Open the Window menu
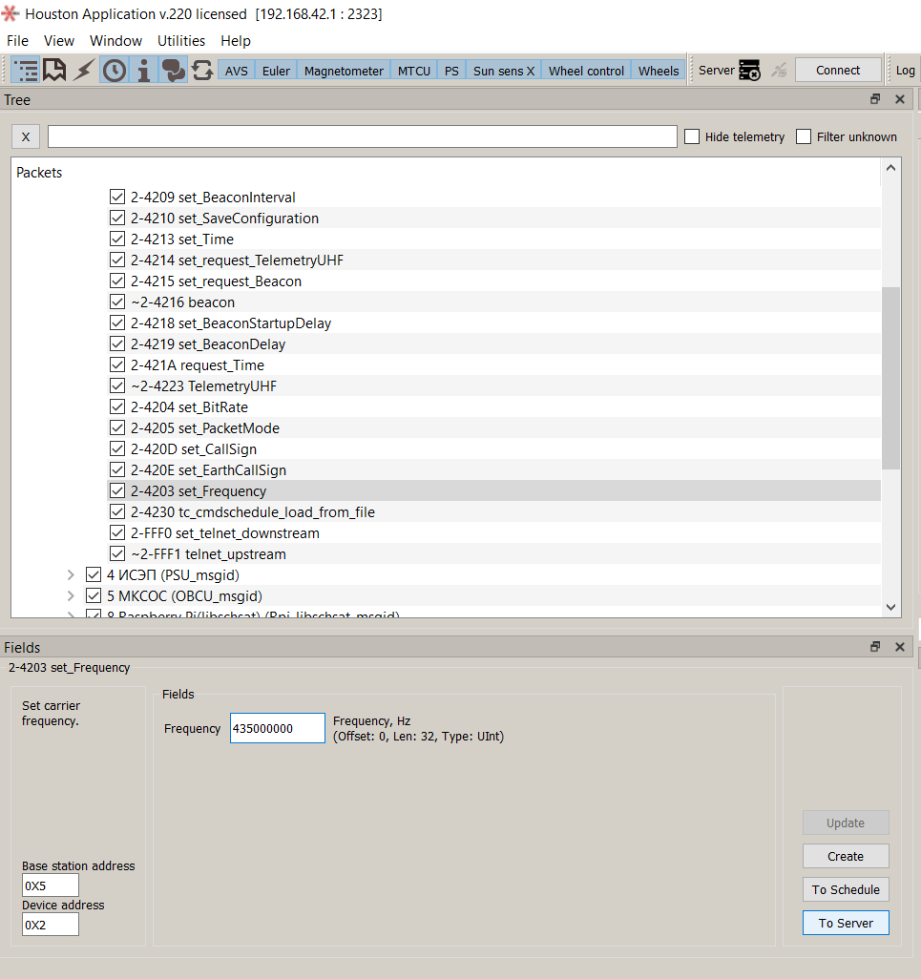The width and height of the screenshot is (921, 979). (x=115, y=41)
